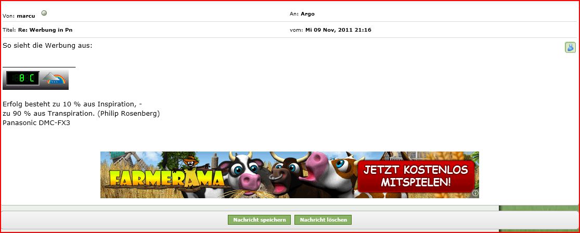Open recipient Argo's name
The width and height of the screenshot is (580, 233).
tap(307, 13)
